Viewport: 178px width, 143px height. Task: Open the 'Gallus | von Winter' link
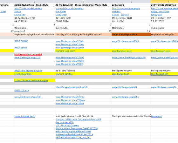(160, 11)
